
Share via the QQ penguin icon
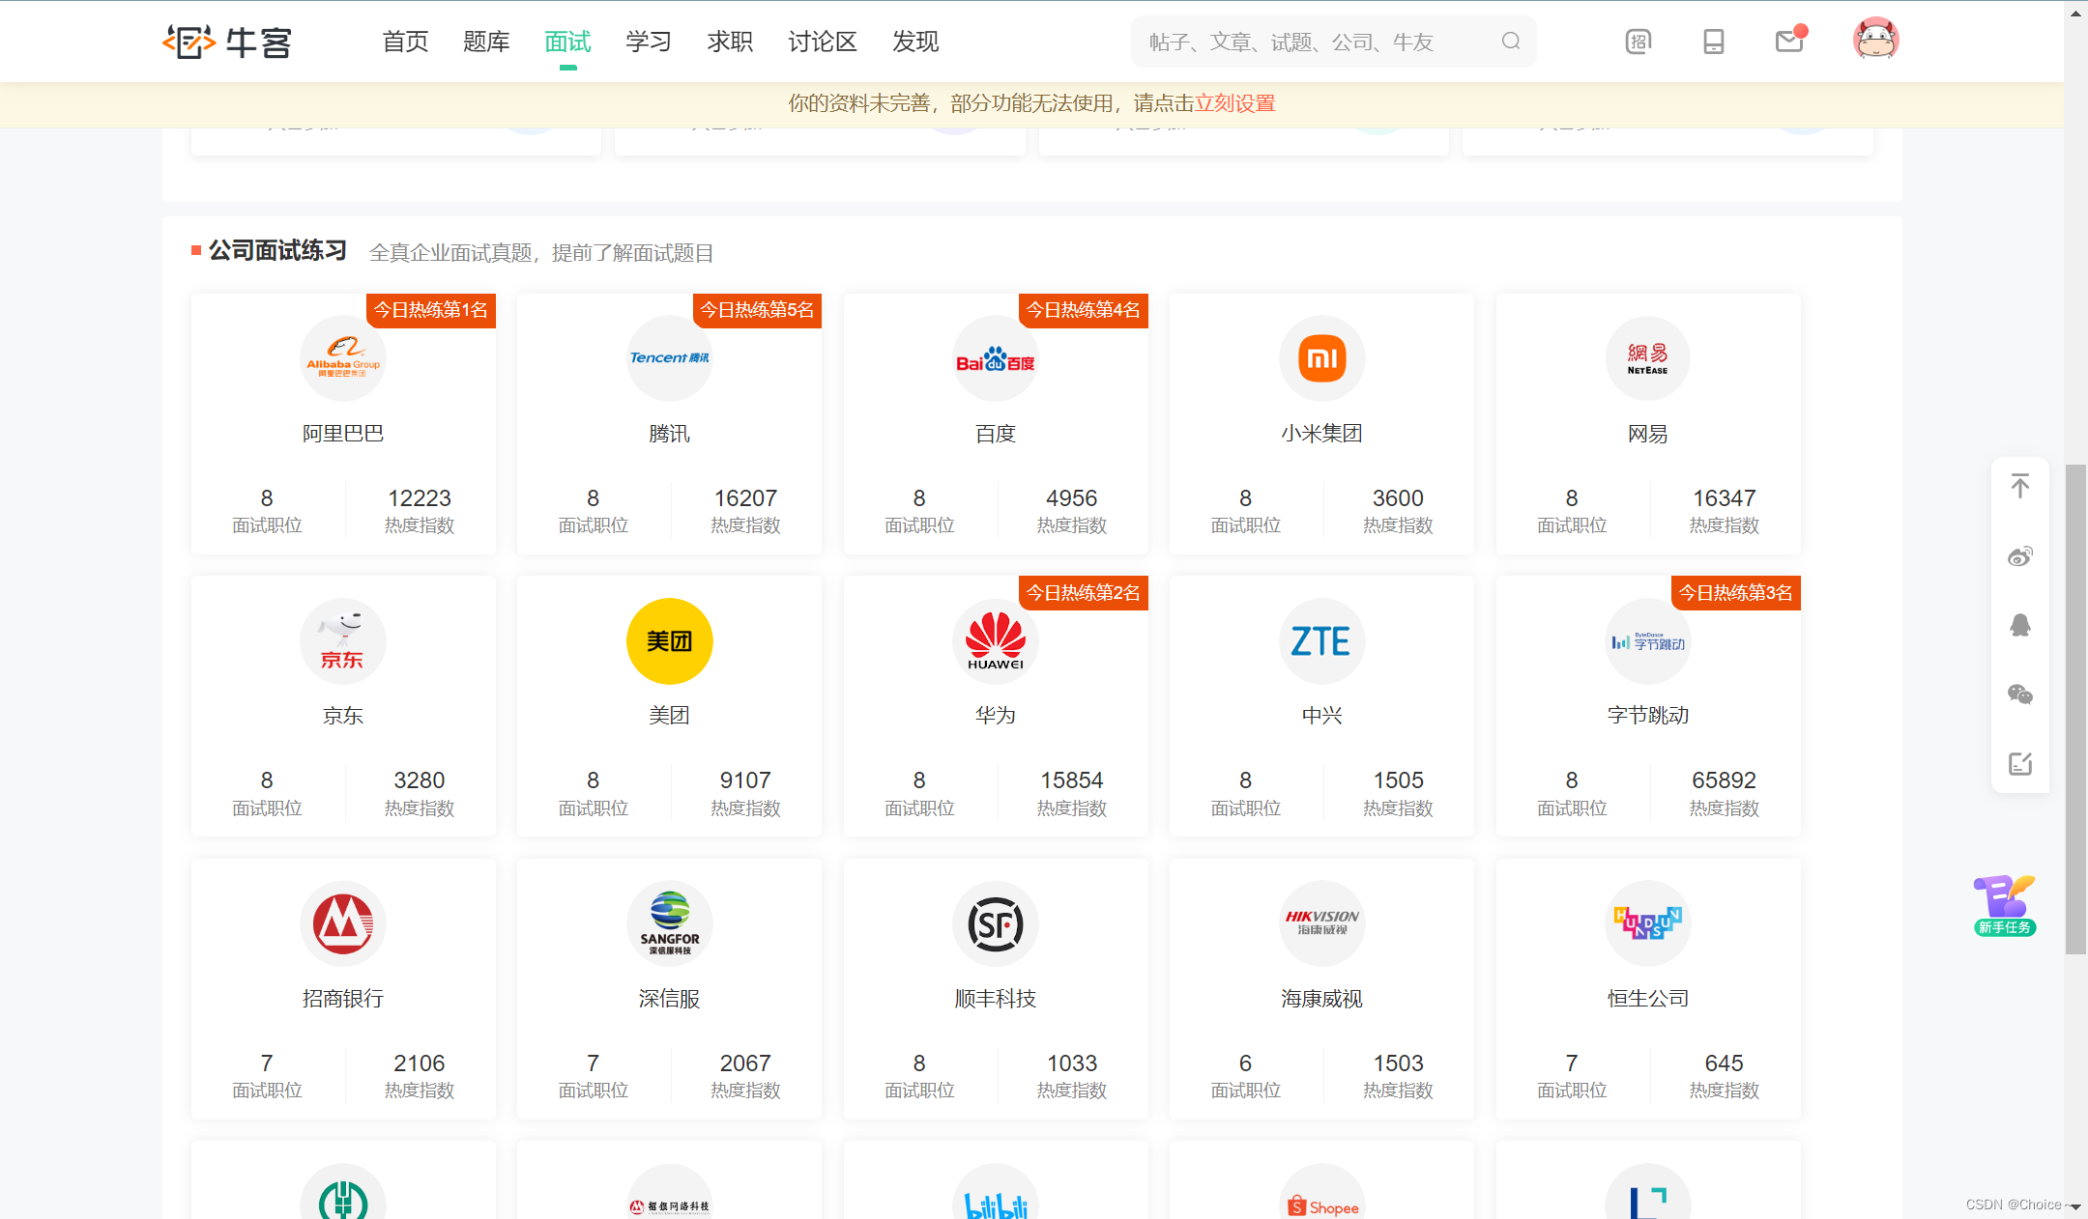pos(2020,625)
